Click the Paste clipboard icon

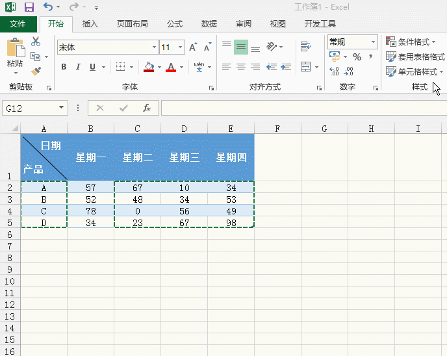click(16, 47)
